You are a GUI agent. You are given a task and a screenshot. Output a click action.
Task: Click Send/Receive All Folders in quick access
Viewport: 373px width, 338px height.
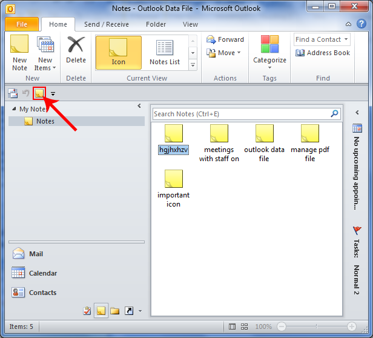13,93
